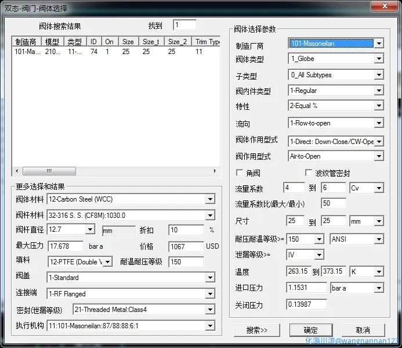Open the 阀内件类型 1-Regular dropdown
This screenshot has width=402, height=348.
pyautogui.click(x=379, y=91)
